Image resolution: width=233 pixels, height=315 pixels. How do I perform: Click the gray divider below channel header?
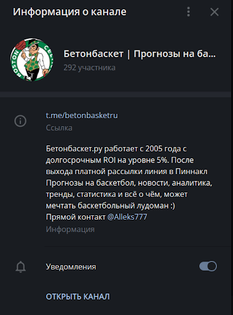pyautogui.click(x=116, y=94)
